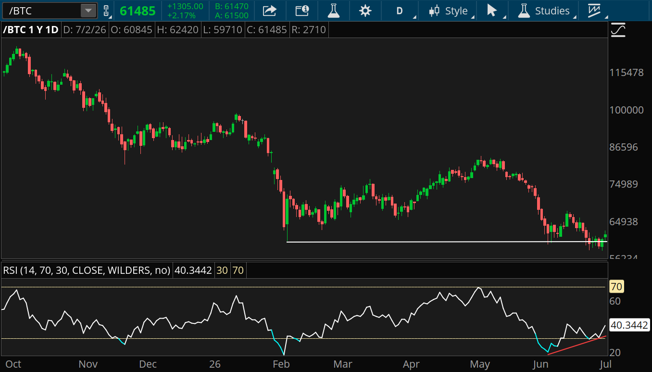Click the Share chart arrow icon

tap(270, 11)
